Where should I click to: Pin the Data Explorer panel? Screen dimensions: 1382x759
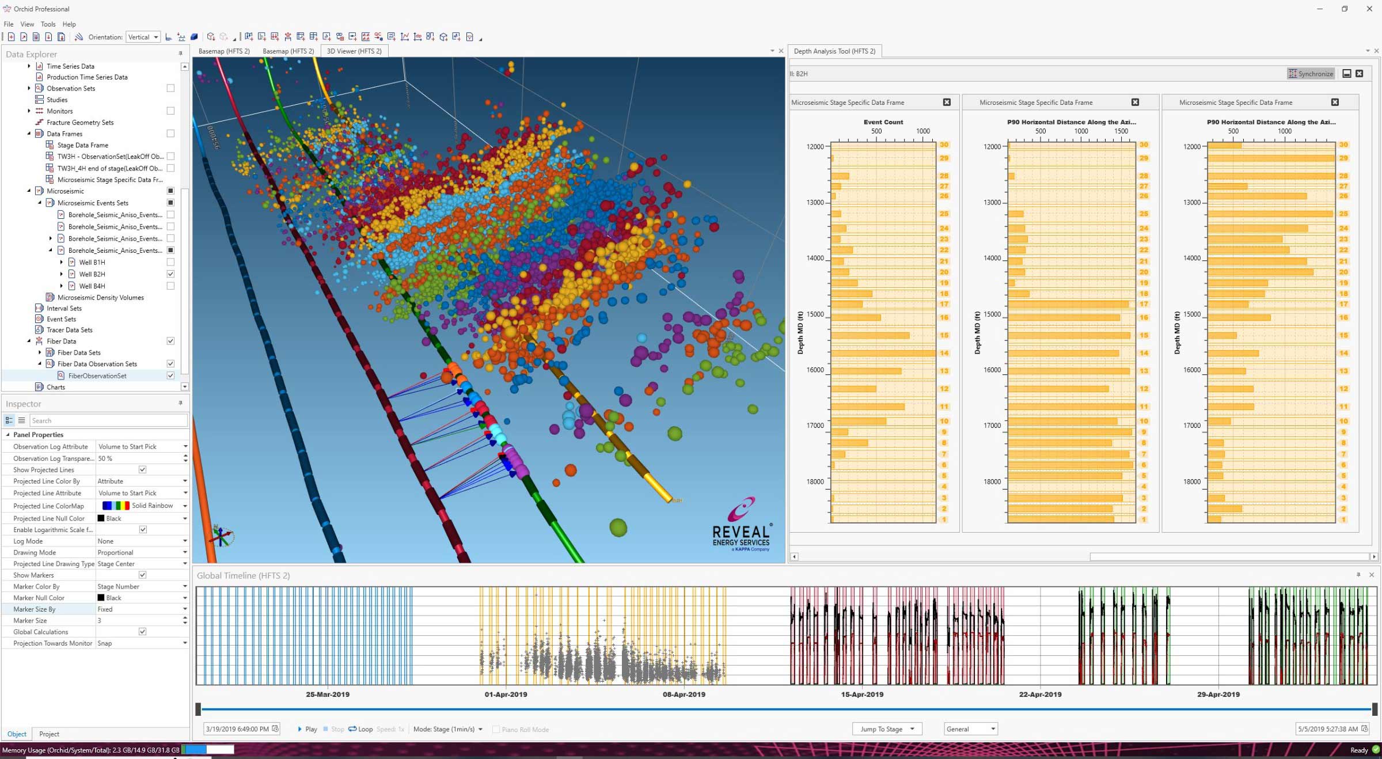click(x=180, y=54)
